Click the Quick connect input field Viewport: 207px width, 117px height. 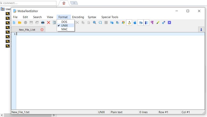click(28, 3)
